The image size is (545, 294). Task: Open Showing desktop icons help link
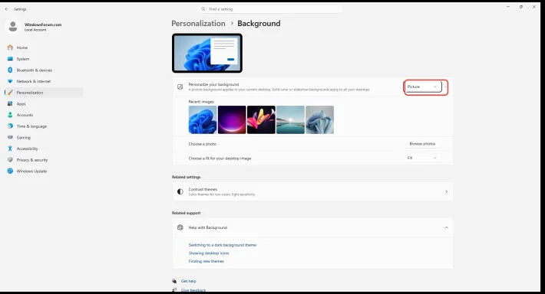pyautogui.click(x=209, y=253)
